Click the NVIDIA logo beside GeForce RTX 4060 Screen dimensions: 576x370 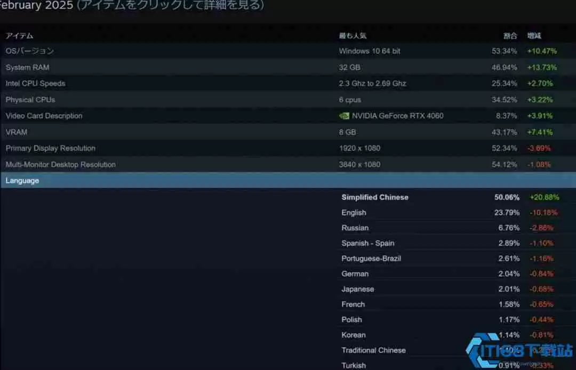pyautogui.click(x=345, y=116)
